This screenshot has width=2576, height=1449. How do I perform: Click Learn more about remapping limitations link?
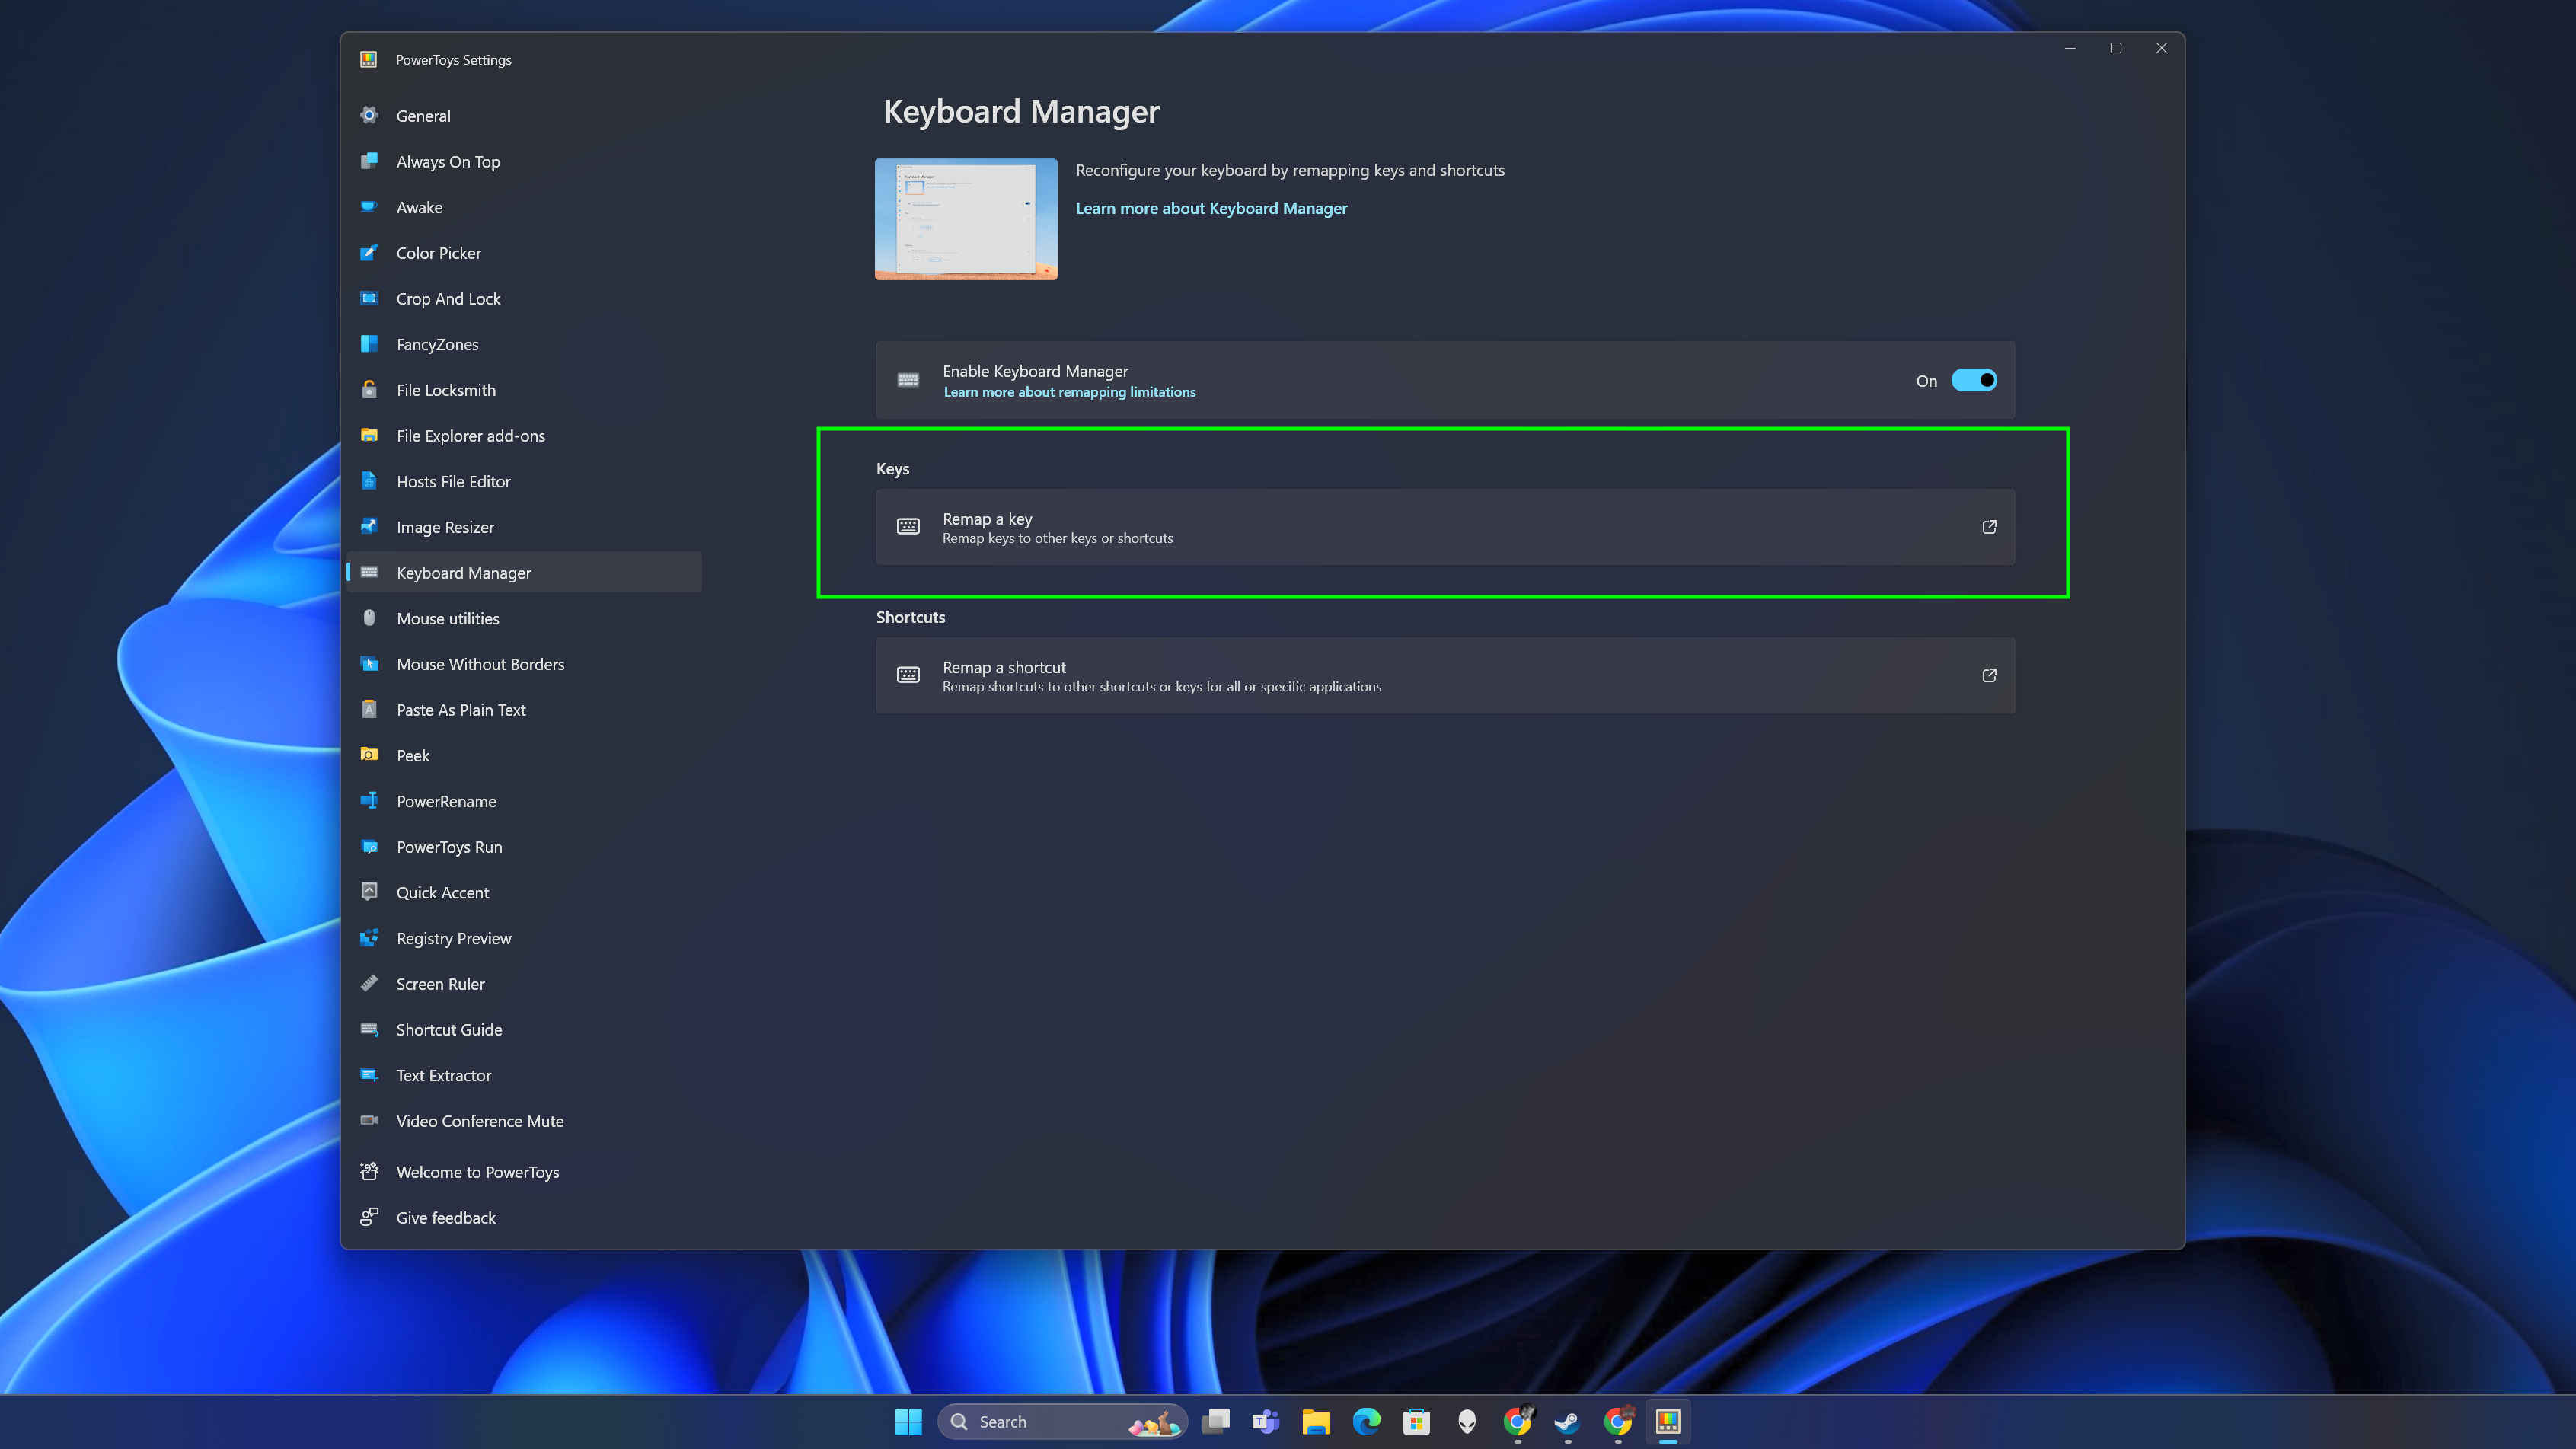coord(1068,391)
